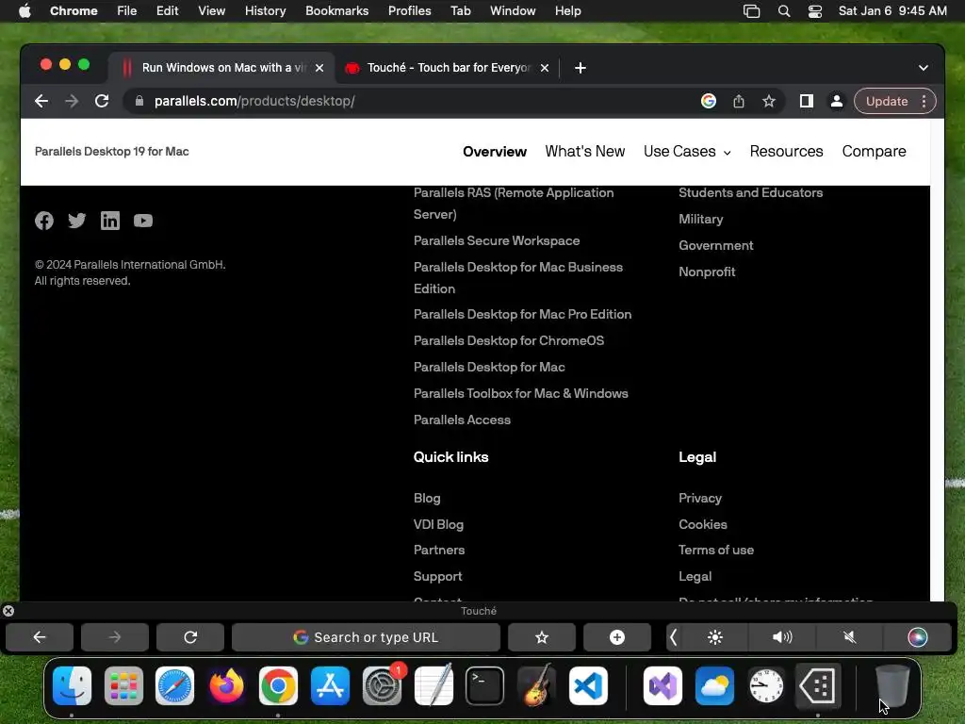This screenshot has width=965, height=724.
Task: Open Visual Studio Code from Dock
Action: point(588,685)
